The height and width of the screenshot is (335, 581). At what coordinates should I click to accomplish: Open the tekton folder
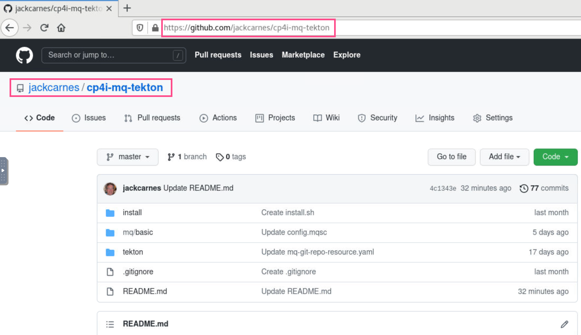pos(133,252)
